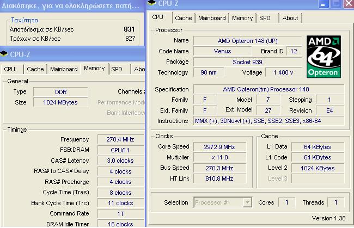This screenshot has width=354, height=228.
Task: Click the Cores count value
Action: [x=286, y=202]
